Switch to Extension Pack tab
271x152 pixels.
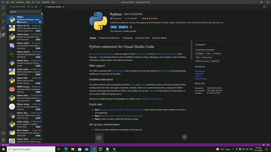(142, 38)
